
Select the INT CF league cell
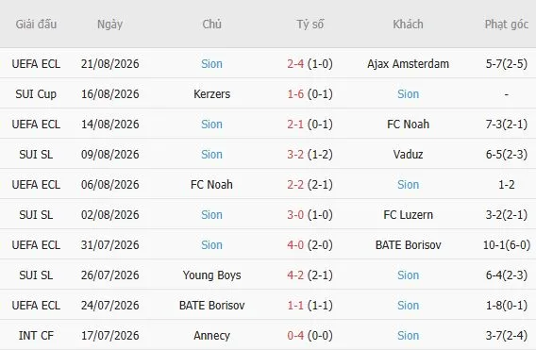(x=36, y=335)
